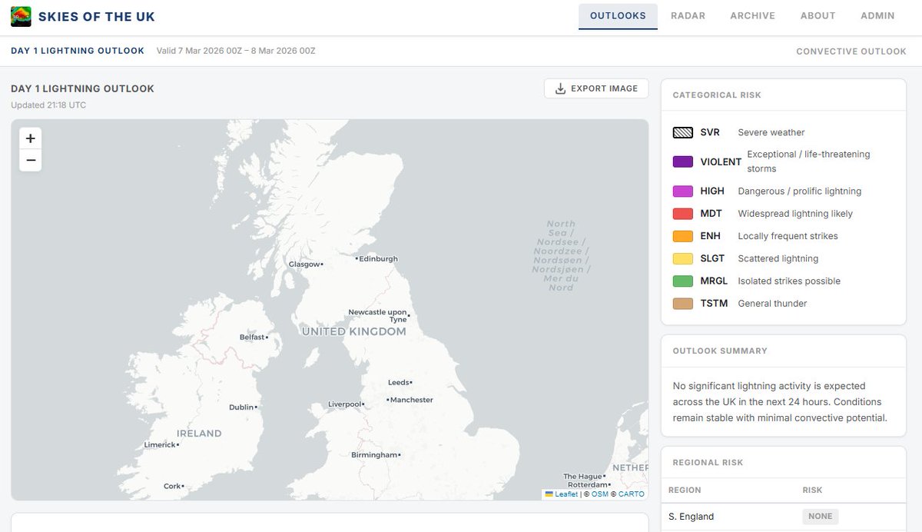922x532 pixels.
Task: Click the 'General thunder' legend description
Action: (x=772, y=304)
